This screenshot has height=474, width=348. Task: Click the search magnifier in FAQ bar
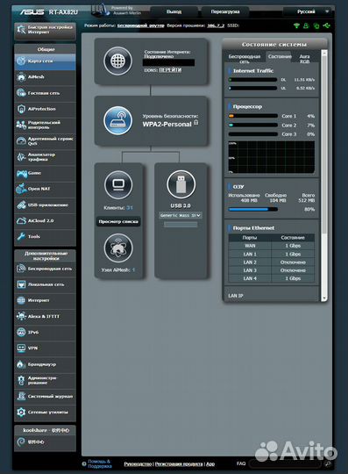[x=328, y=463]
